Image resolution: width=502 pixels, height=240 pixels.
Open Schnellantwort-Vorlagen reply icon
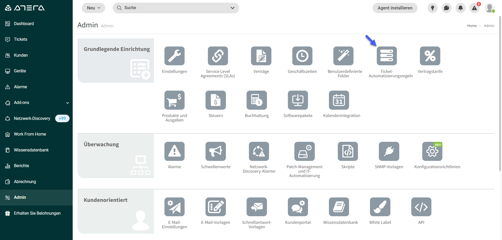pos(257,207)
